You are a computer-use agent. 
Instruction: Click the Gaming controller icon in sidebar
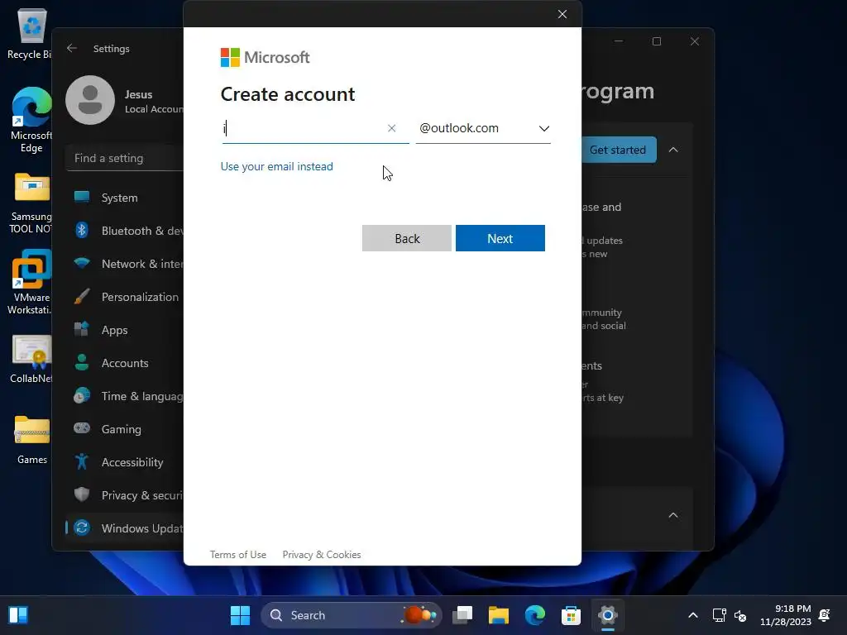[82, 428]
